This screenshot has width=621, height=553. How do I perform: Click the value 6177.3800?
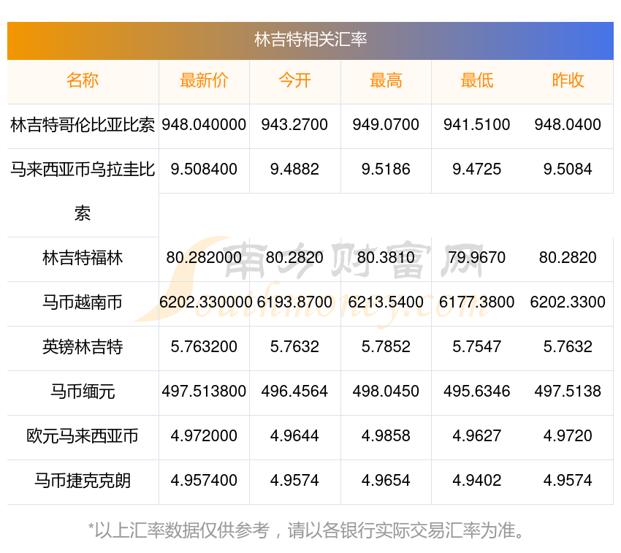(477, 302)
